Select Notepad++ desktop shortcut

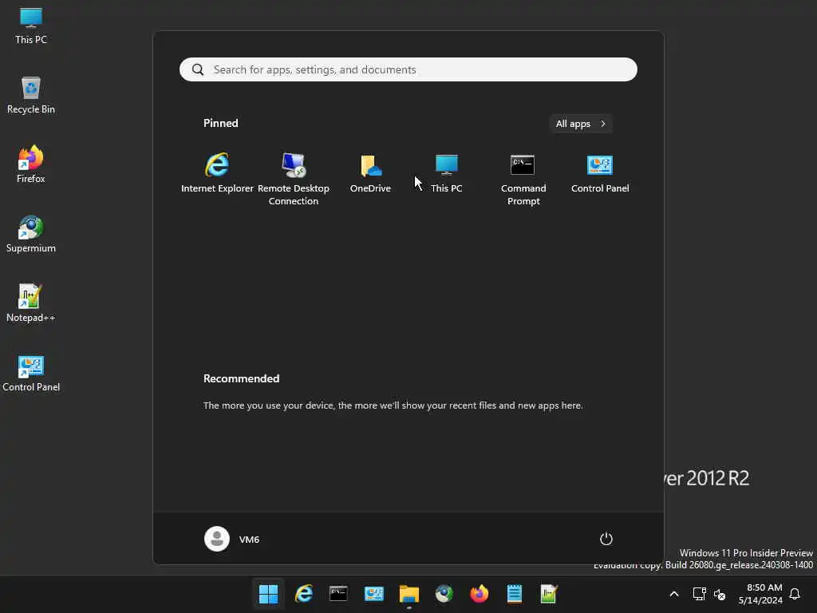click(31, 303)
